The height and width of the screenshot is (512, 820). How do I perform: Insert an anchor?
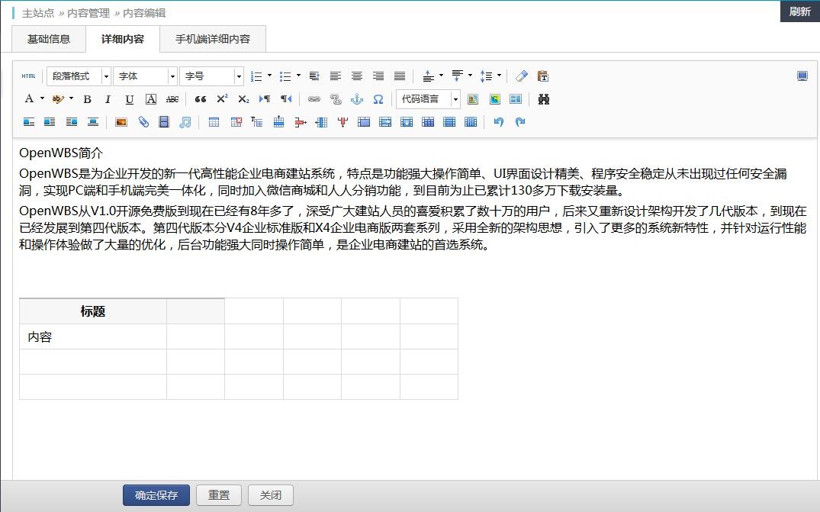click(357, 99)
